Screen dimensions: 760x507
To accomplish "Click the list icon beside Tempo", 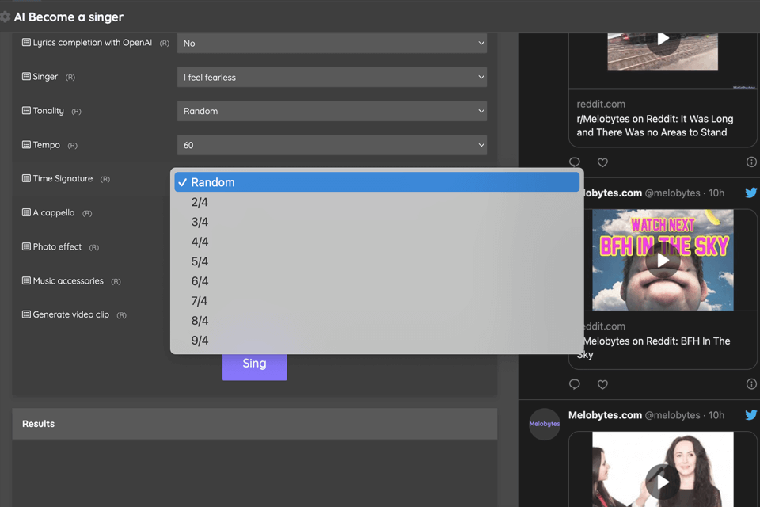I will click(26, 145).
